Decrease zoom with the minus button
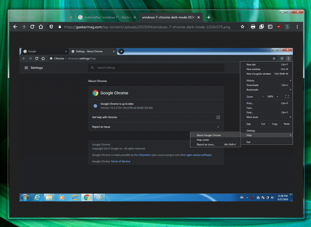The width and height of the screenshot is (311, 227). point(263,97)
